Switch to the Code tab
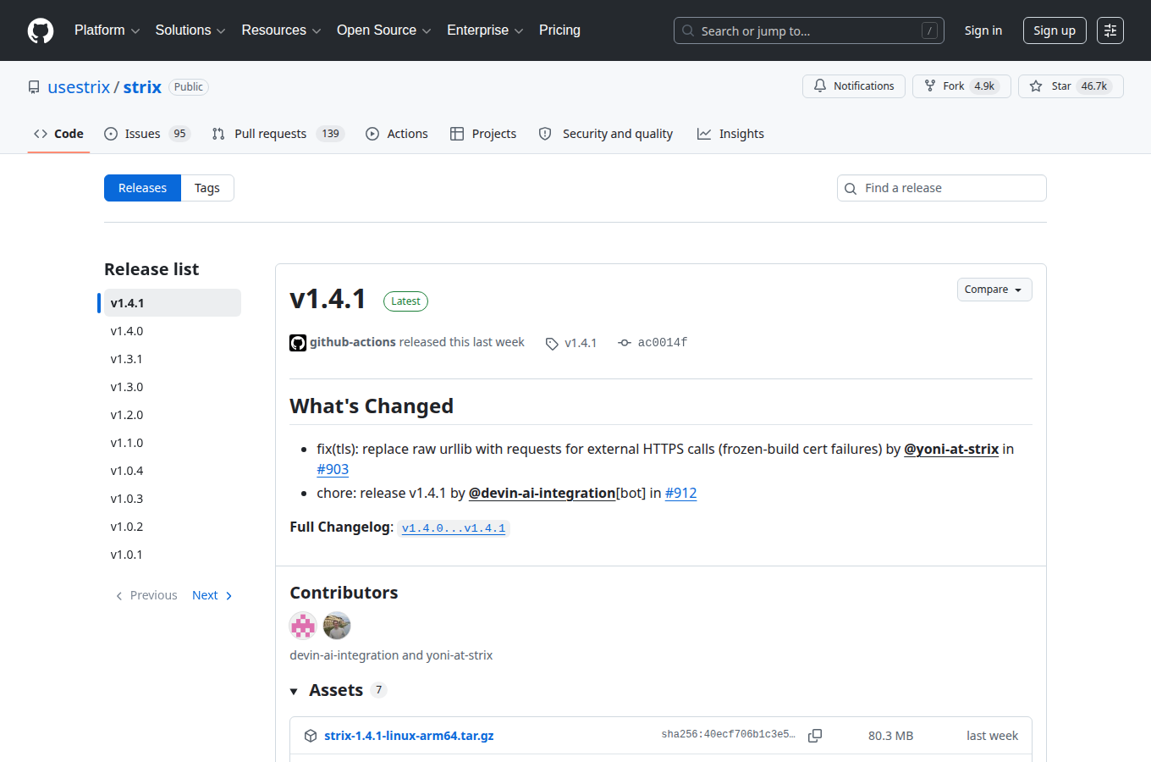1151x762 pixels. pyautogui.click(x=58, y=134)
